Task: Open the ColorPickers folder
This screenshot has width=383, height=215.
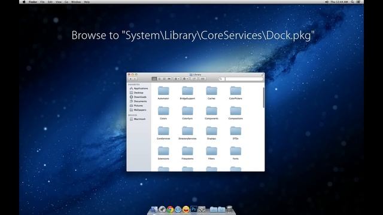Action: pos(235,91)
